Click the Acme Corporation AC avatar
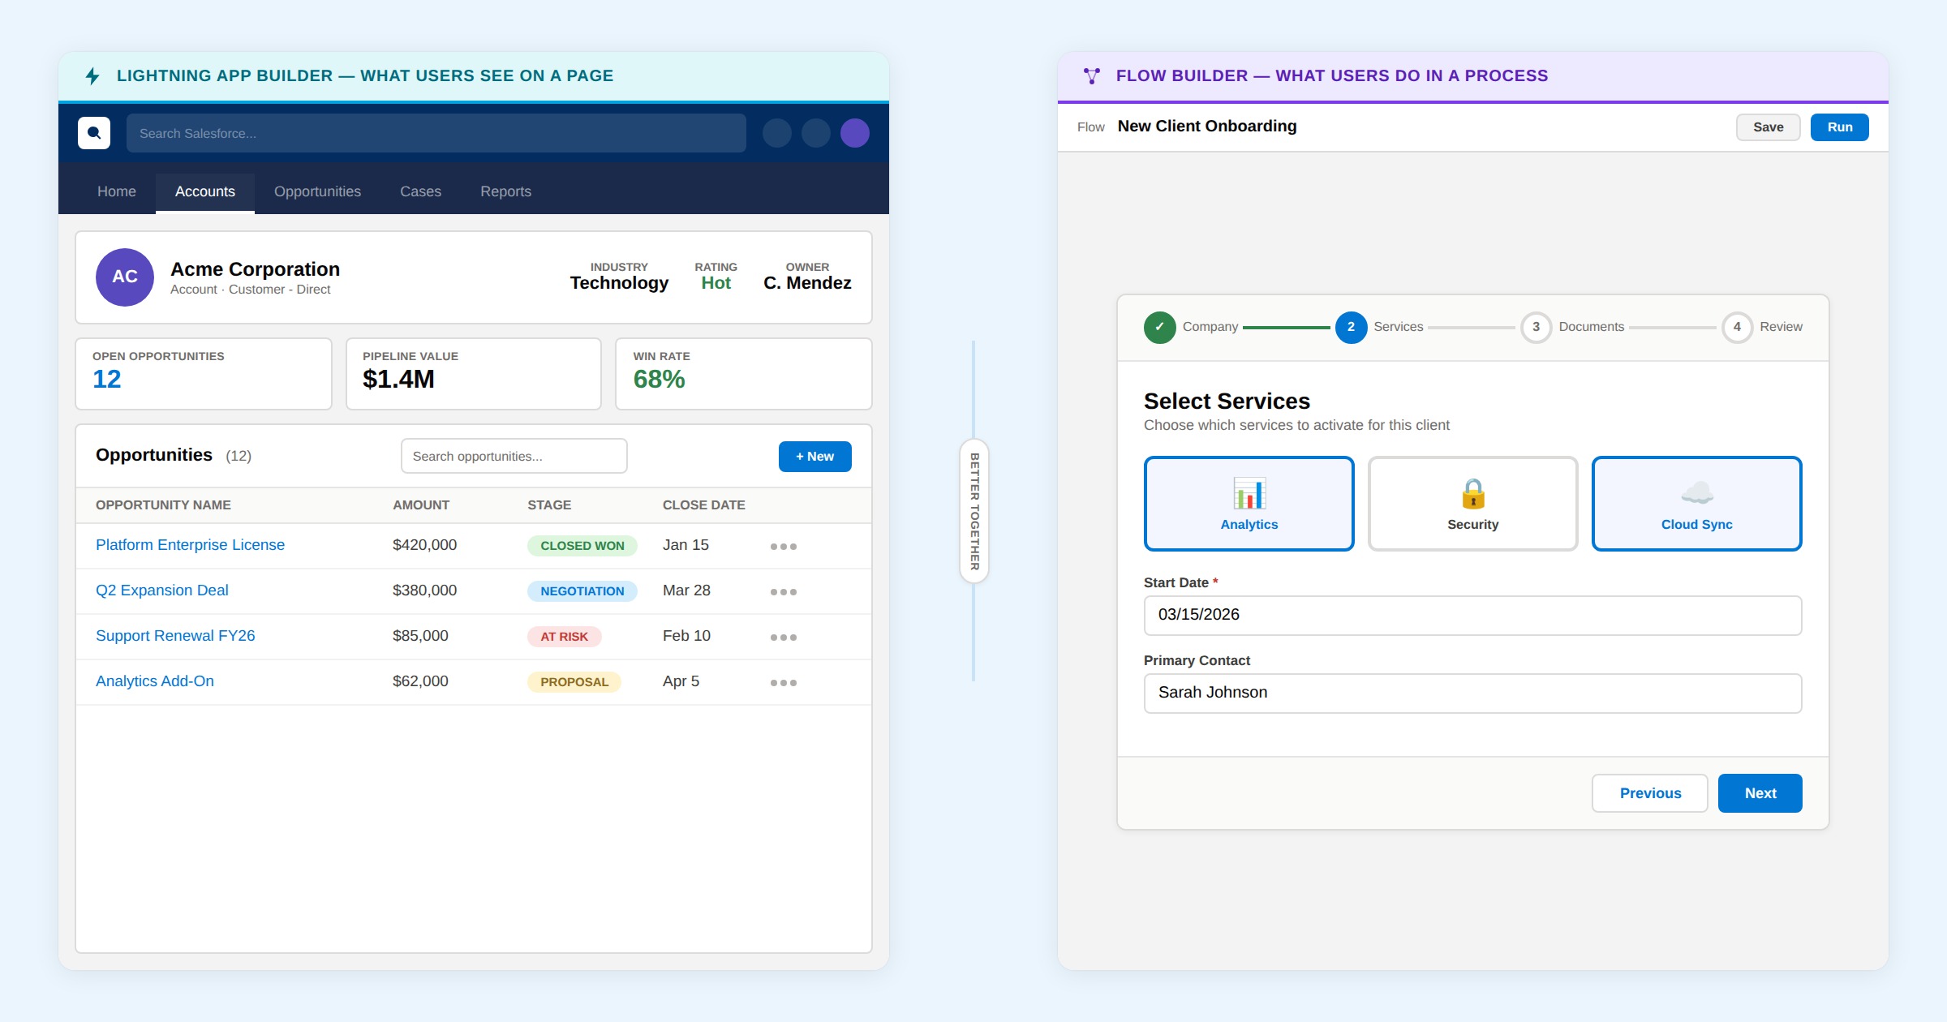 coord(125,277)
